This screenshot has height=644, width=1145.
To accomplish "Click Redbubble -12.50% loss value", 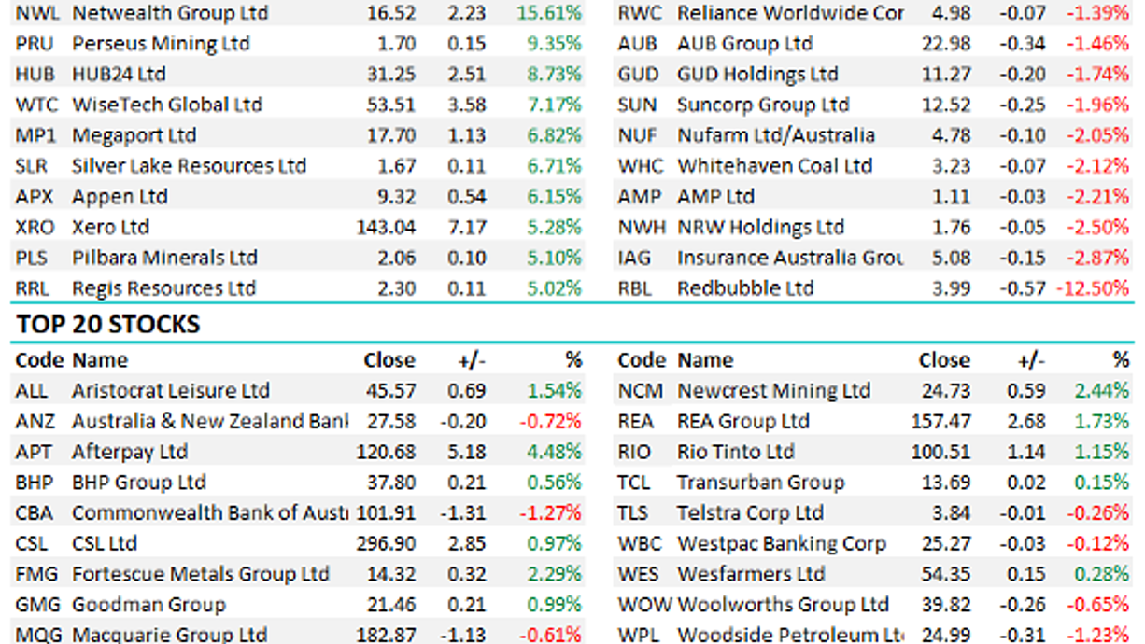I will coord(1093,288).
